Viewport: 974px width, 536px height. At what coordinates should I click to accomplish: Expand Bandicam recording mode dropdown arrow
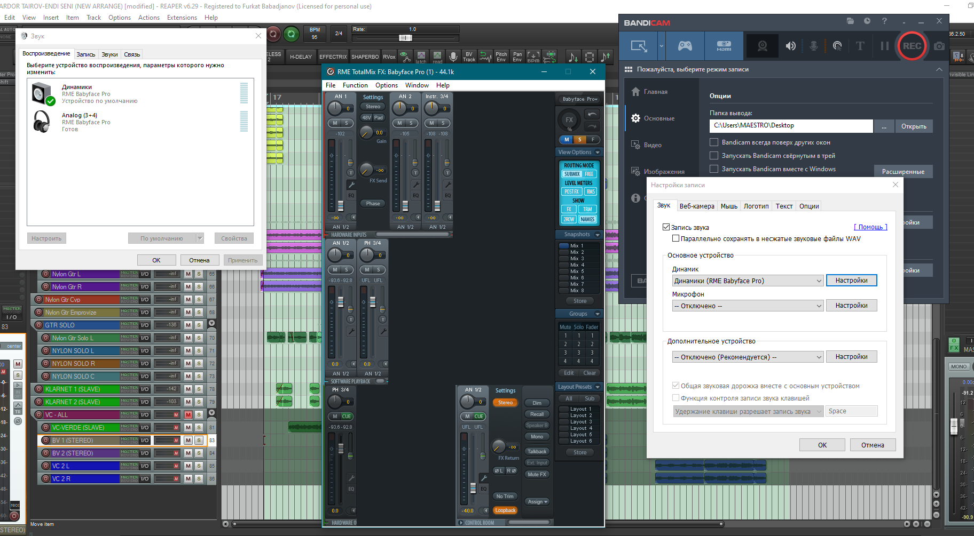661,46
